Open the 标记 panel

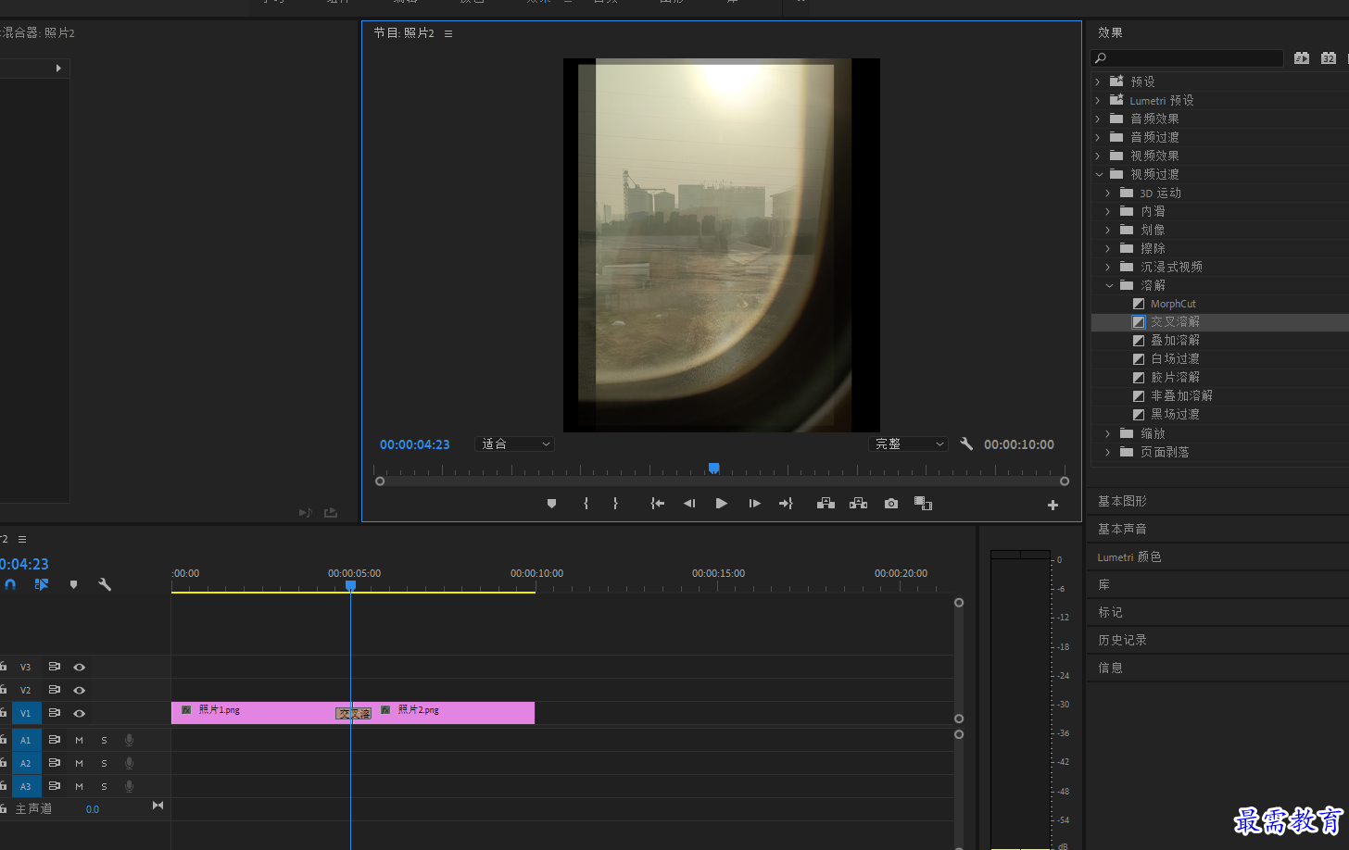(x=1110, y=612)
